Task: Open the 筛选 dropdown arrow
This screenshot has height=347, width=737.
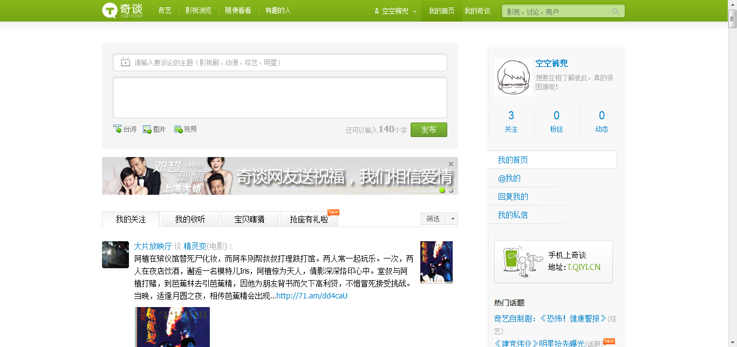Action: click(x=453, y=219)
